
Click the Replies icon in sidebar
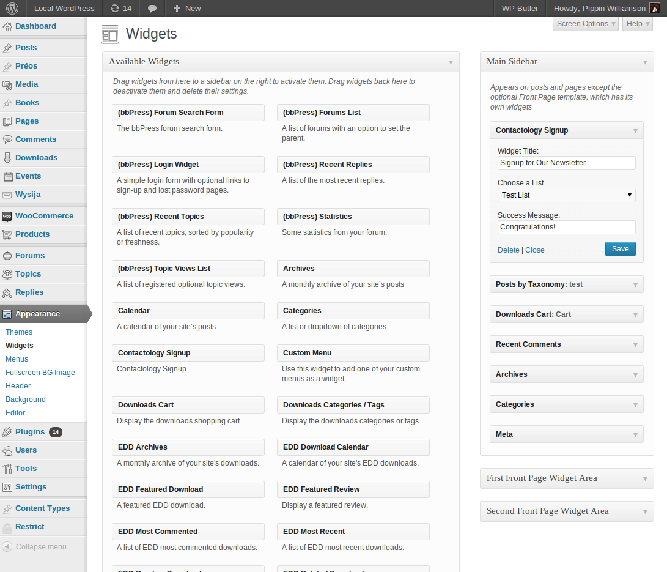tap(7, 293)
